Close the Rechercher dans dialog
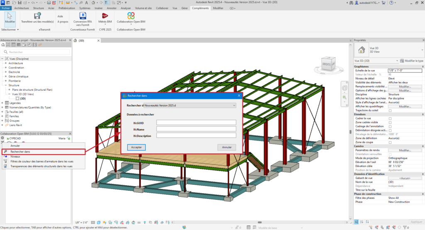 [239, 95]
